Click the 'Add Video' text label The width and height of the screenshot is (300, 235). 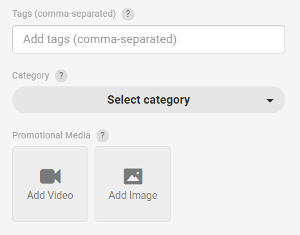click(x=50, y=196)
